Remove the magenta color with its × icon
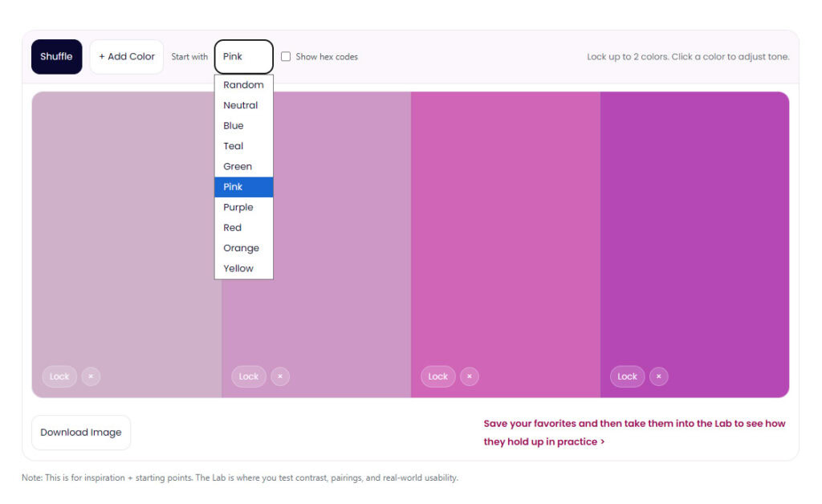This screenshot has width=822, height=504. click(470, 376)
